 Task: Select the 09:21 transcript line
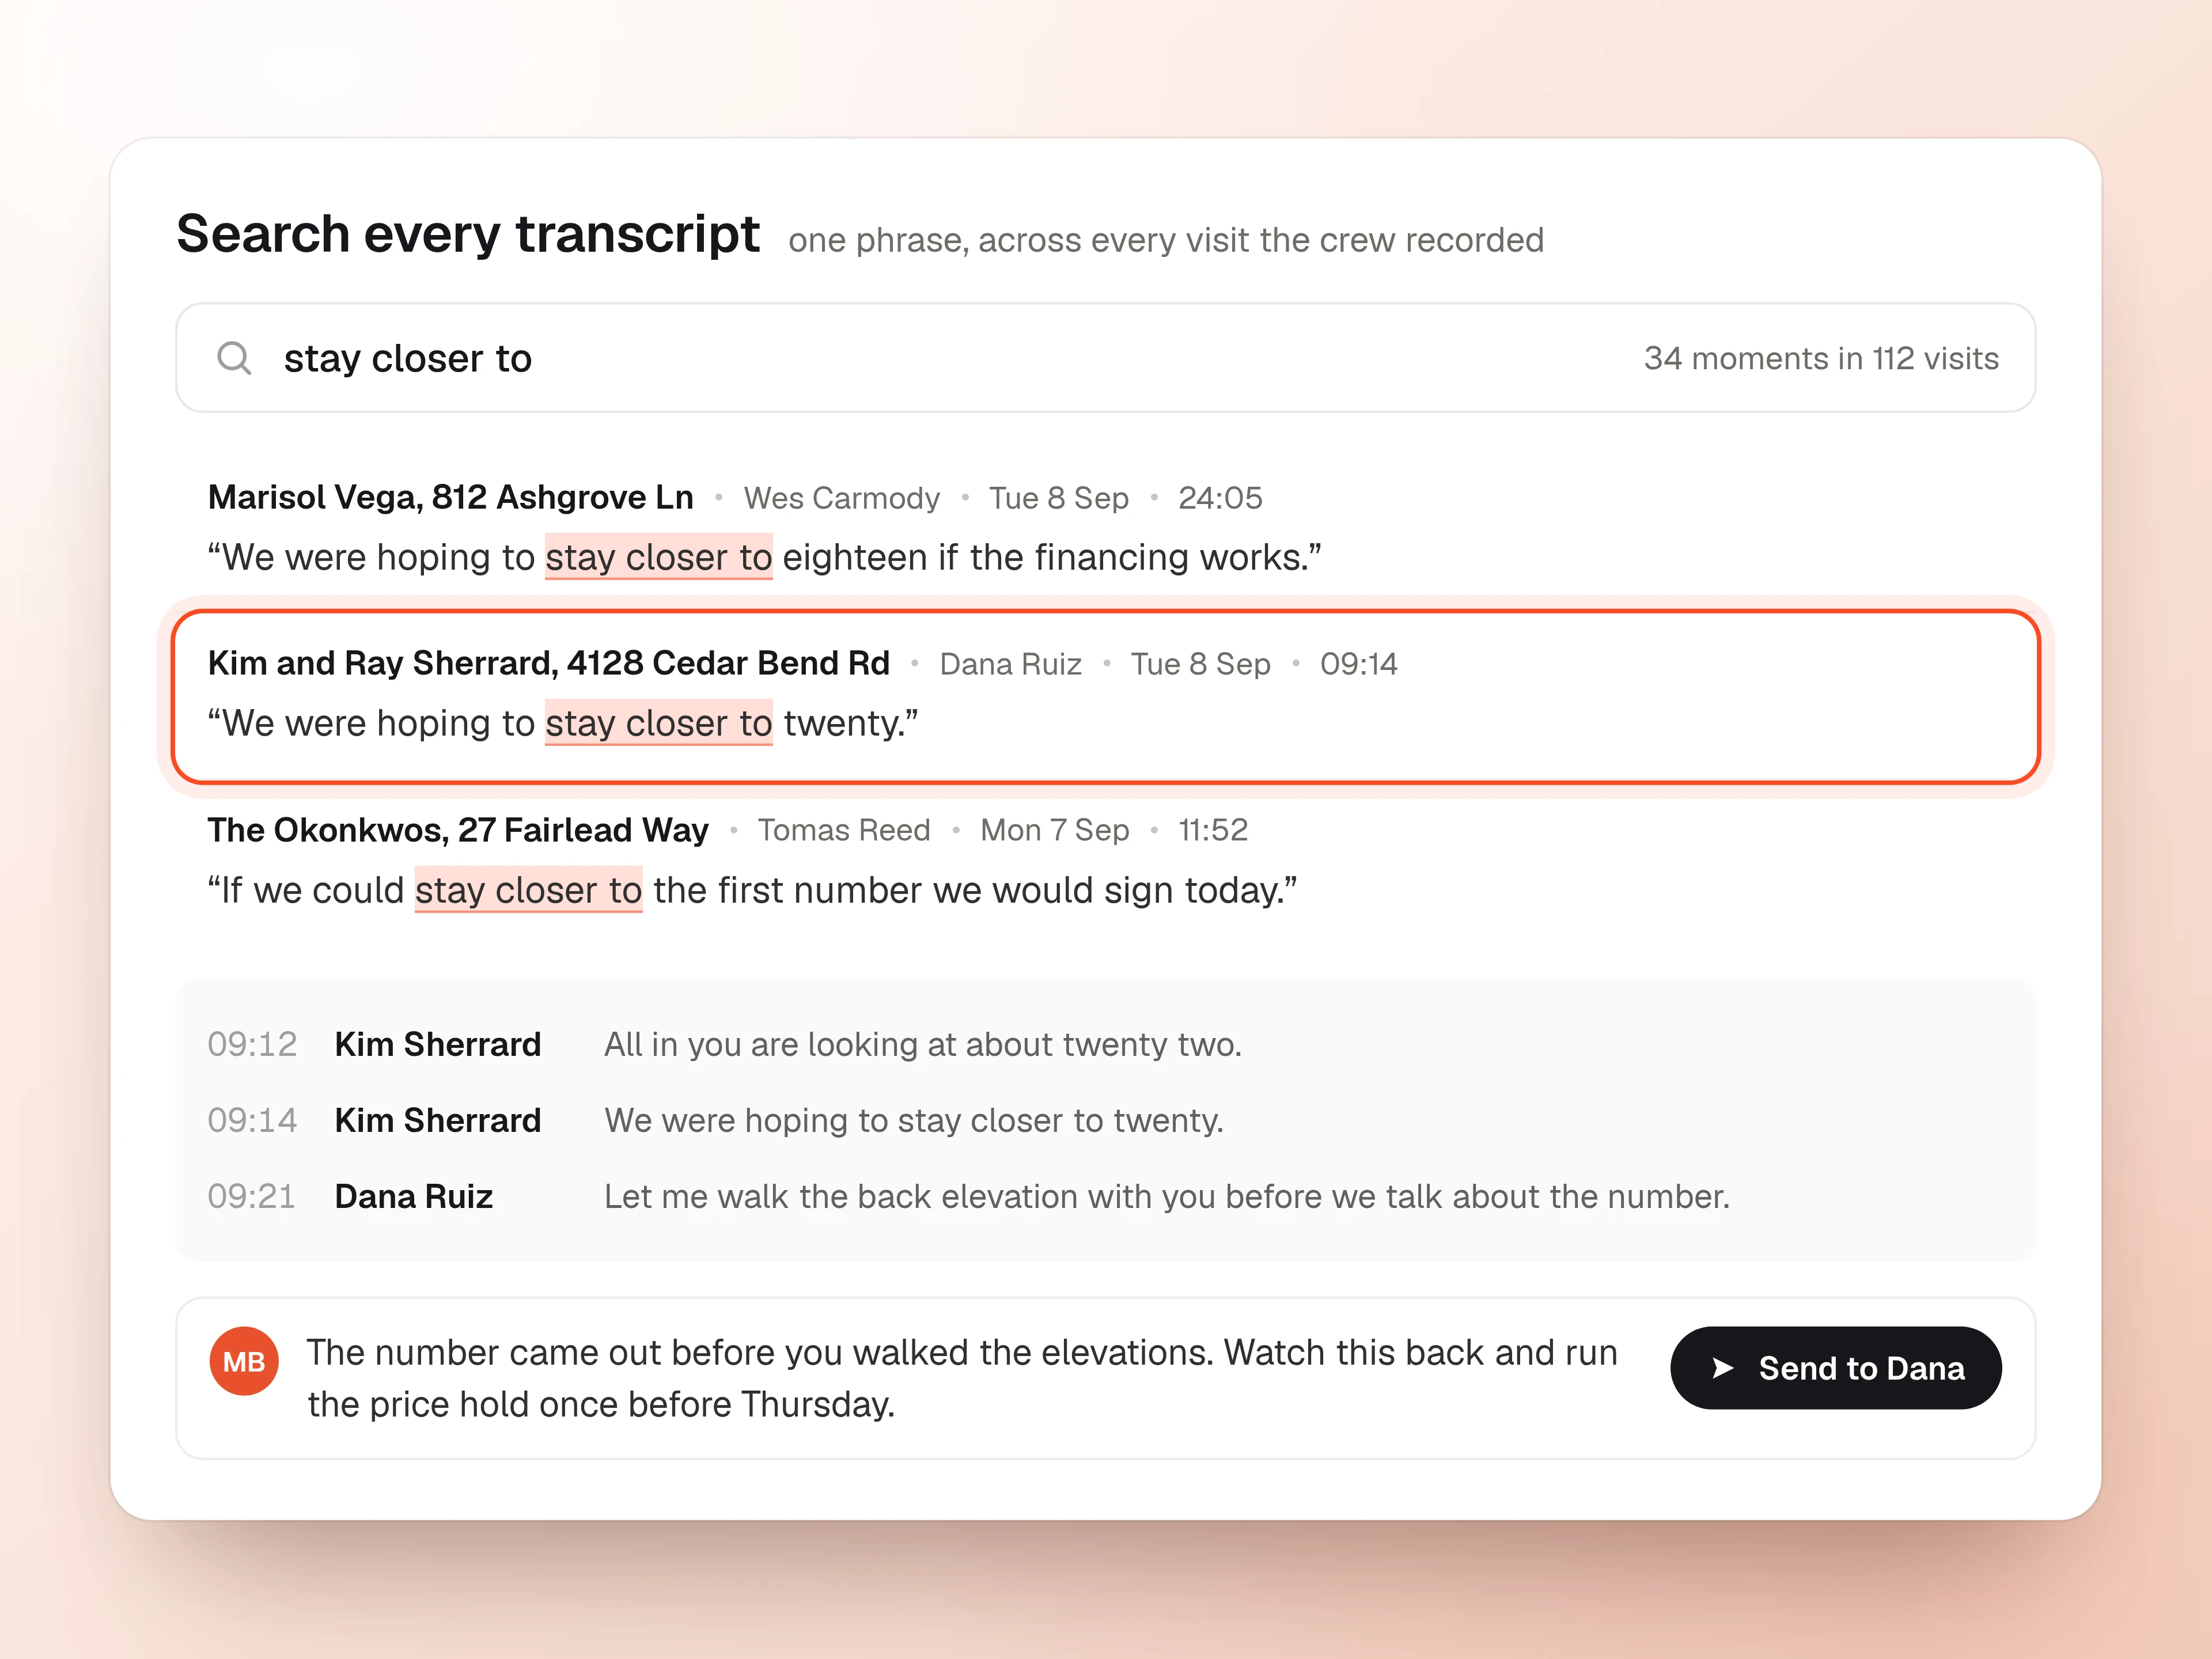tap(1105, 1196)
